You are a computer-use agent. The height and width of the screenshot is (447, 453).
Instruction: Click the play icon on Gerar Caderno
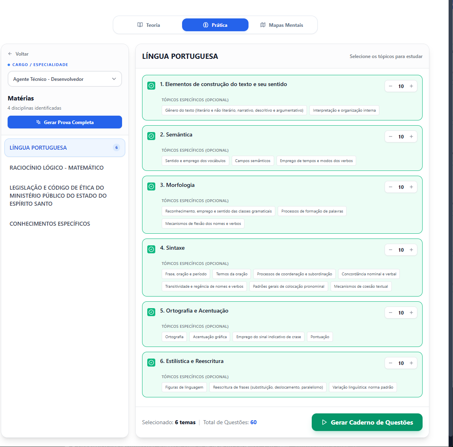click(x=324, y=422)
